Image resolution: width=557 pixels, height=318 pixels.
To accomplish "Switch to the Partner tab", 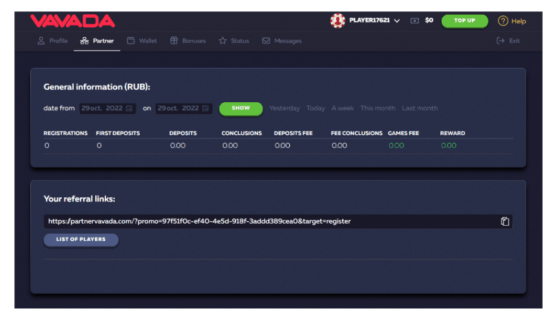I will (x=104, y=41).
